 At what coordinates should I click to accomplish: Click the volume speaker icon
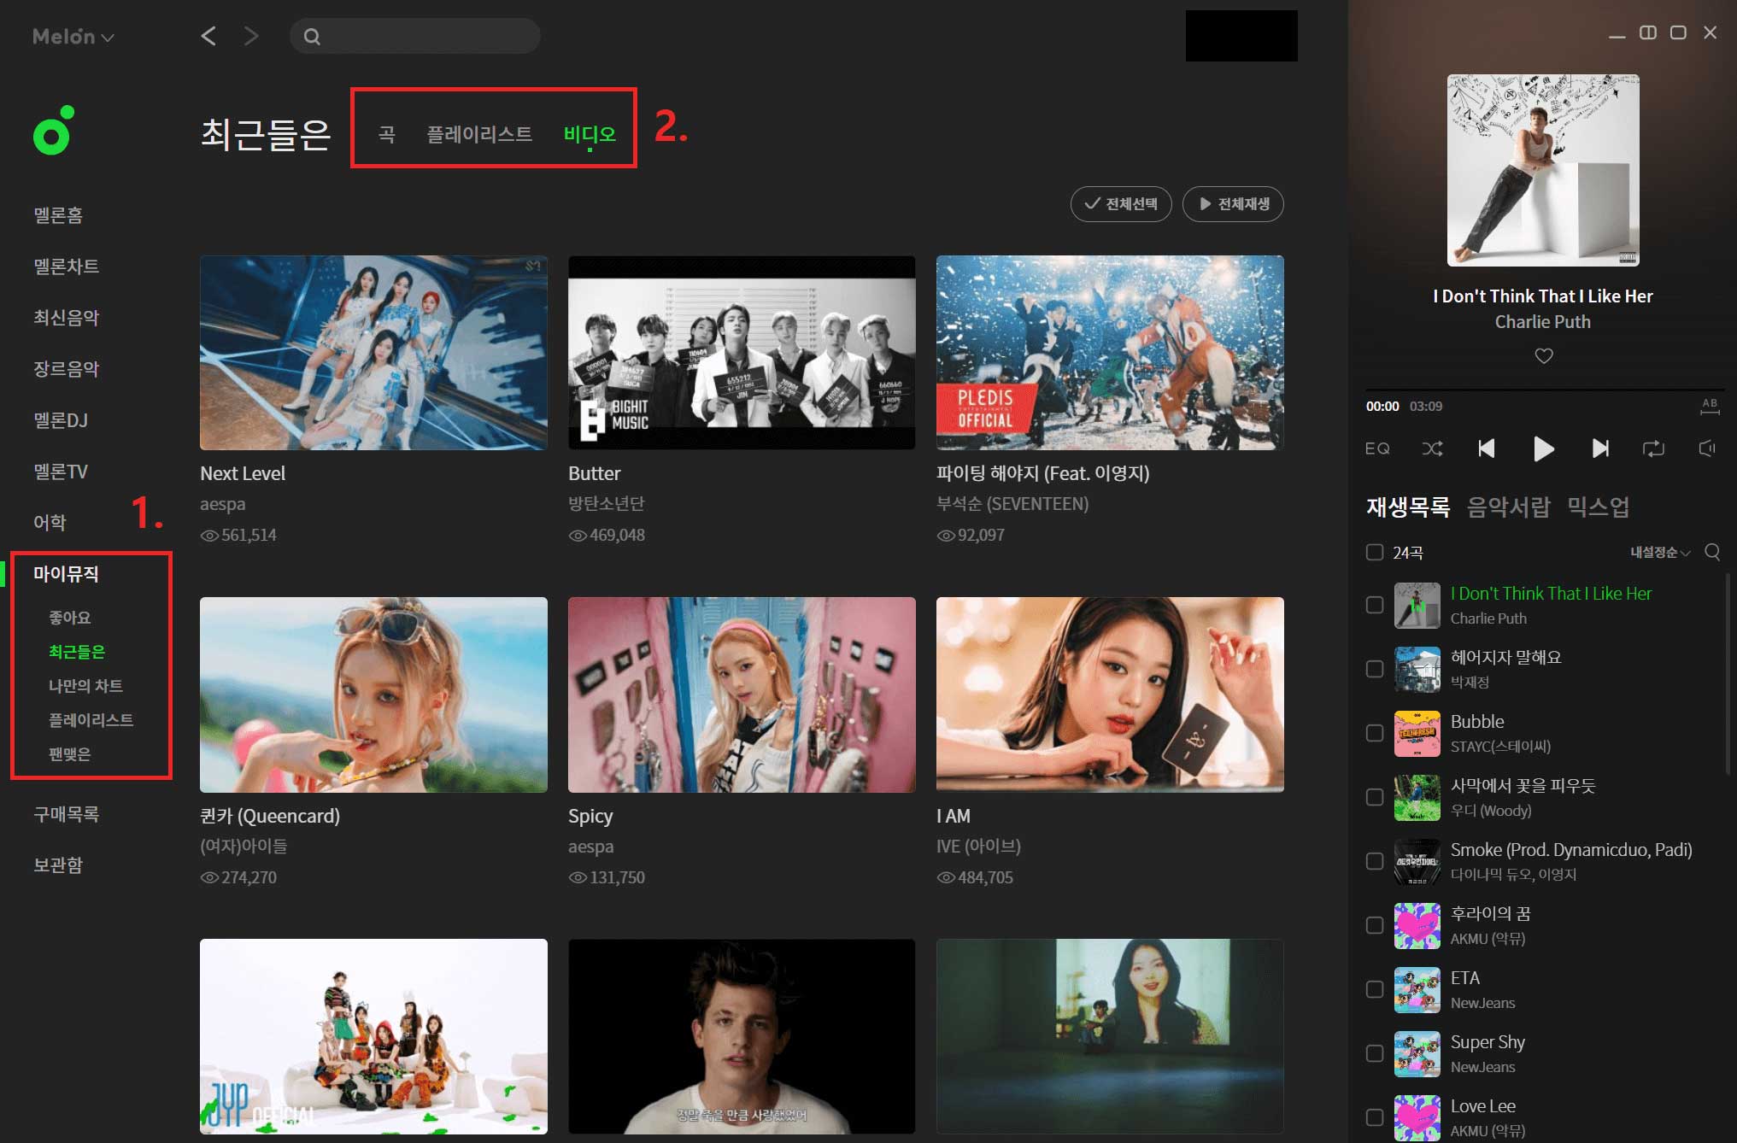tap(1707, 448)
